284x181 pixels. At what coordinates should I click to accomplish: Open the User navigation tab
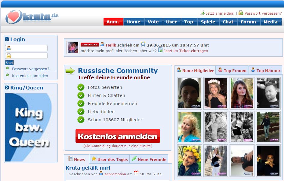pos(172,22)
